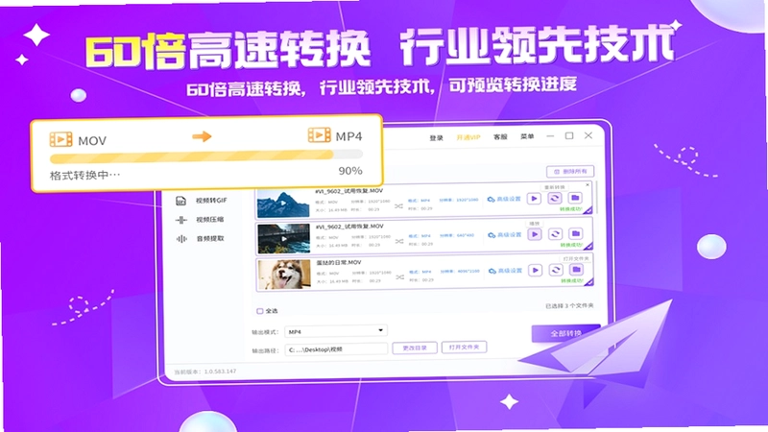Open folder icon for 蛋挞的日常.MOV

tap(577, 270)
